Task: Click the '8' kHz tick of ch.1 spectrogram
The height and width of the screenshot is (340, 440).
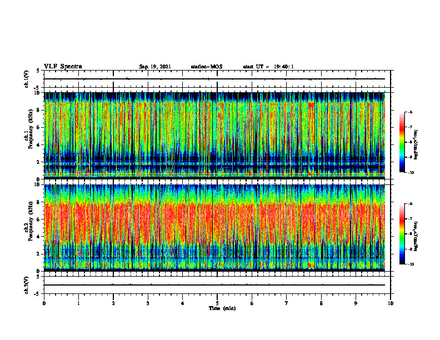Action: 39,110
